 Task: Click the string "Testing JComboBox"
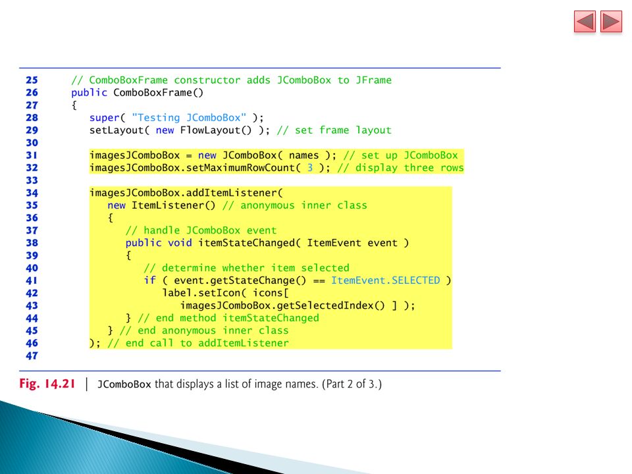[189, 118]
